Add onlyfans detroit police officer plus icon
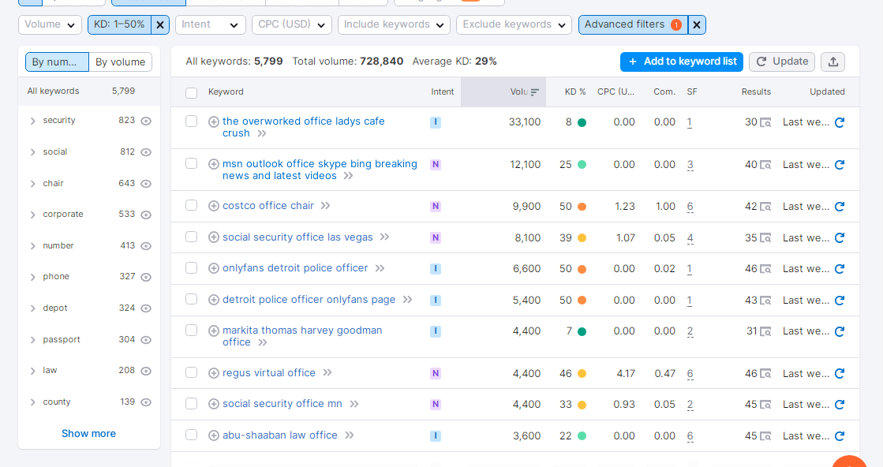 (x=213, y=268)
